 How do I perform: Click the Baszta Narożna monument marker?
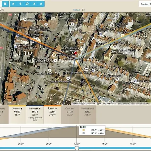point(50,70)
